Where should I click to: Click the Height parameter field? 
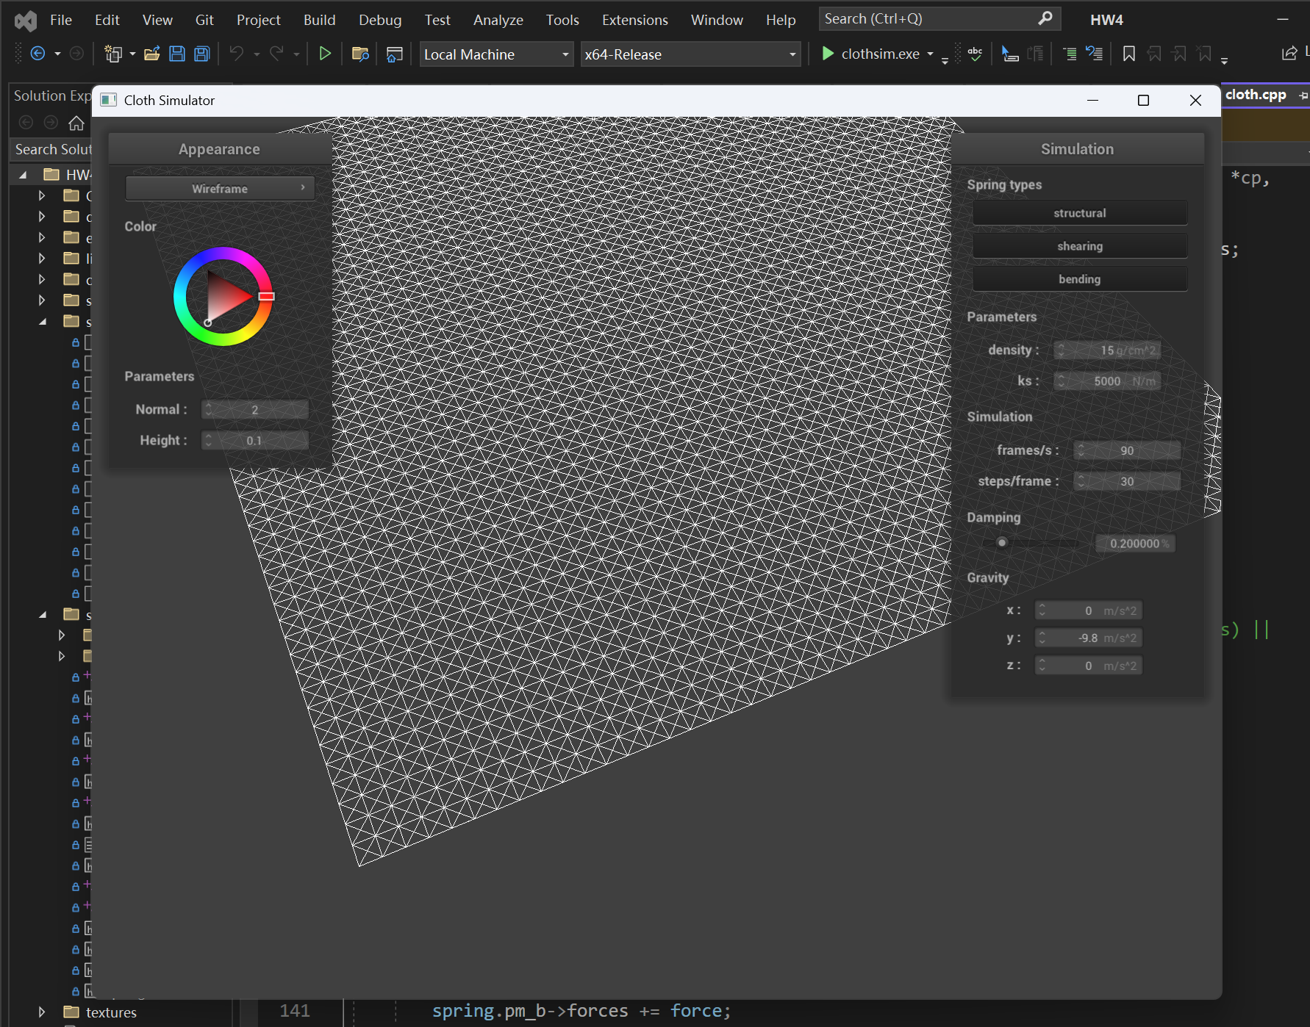point(255,441)
